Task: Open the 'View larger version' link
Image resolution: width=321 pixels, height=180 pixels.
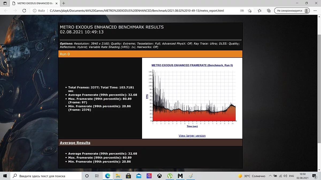Action: click(x=192, y=136)
